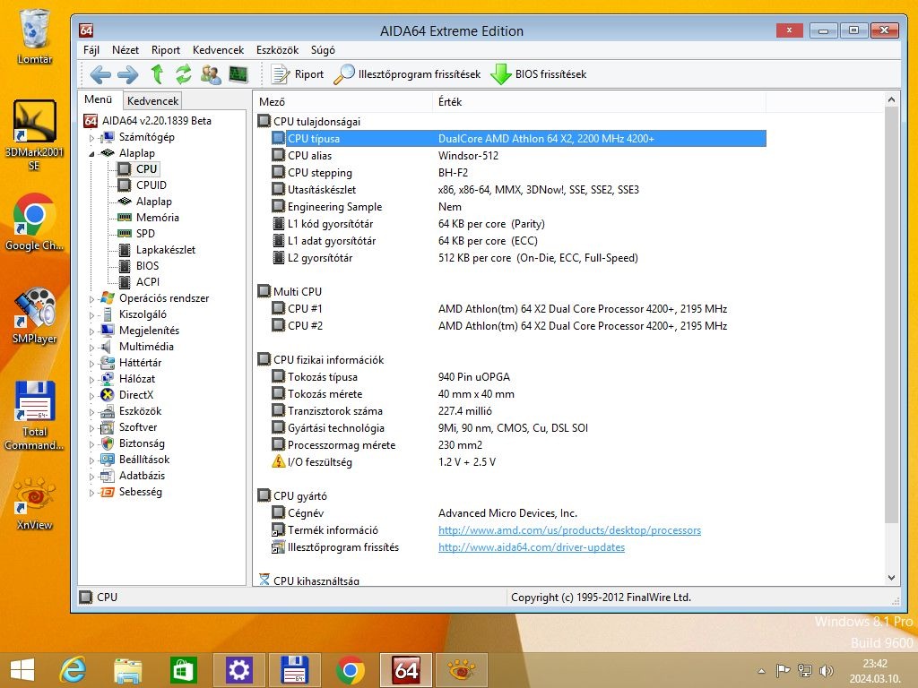Open the Riport menu
The height and width of the screenshot is (688, 918).
coord(166,50)
